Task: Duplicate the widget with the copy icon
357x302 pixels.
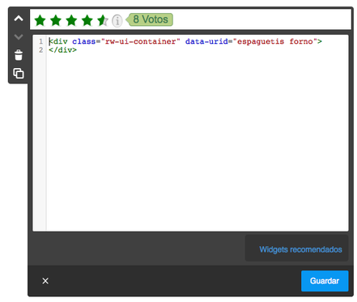Action: pyautogui.click(x=19, y=73)
